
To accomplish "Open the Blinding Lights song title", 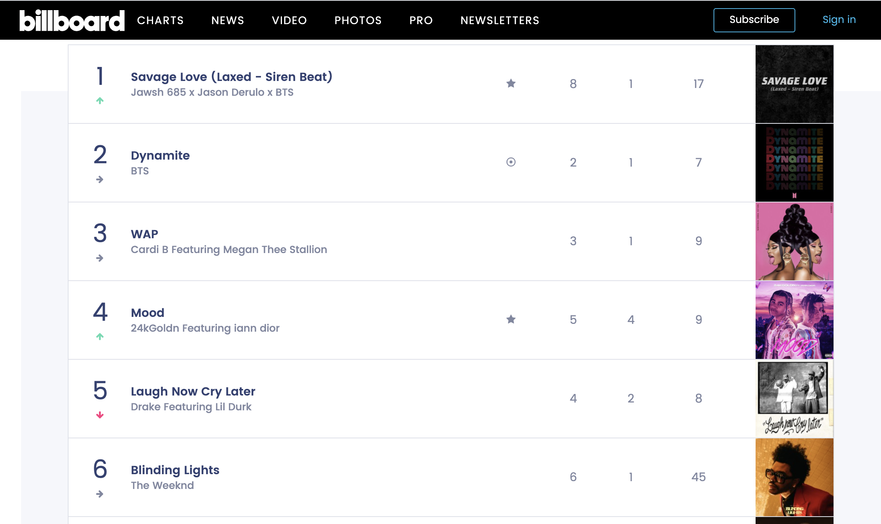I will (x=175, y=470).
